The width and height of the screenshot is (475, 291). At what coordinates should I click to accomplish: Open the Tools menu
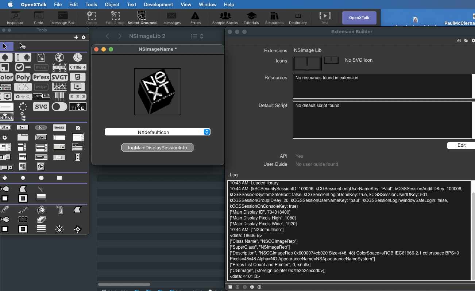(x=91, y=4)
